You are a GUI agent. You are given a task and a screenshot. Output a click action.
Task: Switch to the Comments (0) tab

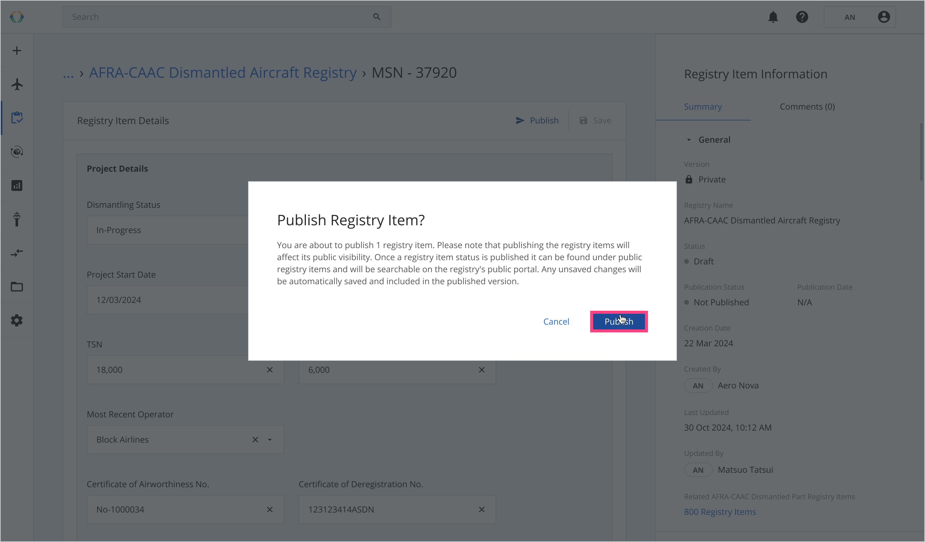(807, 107)
